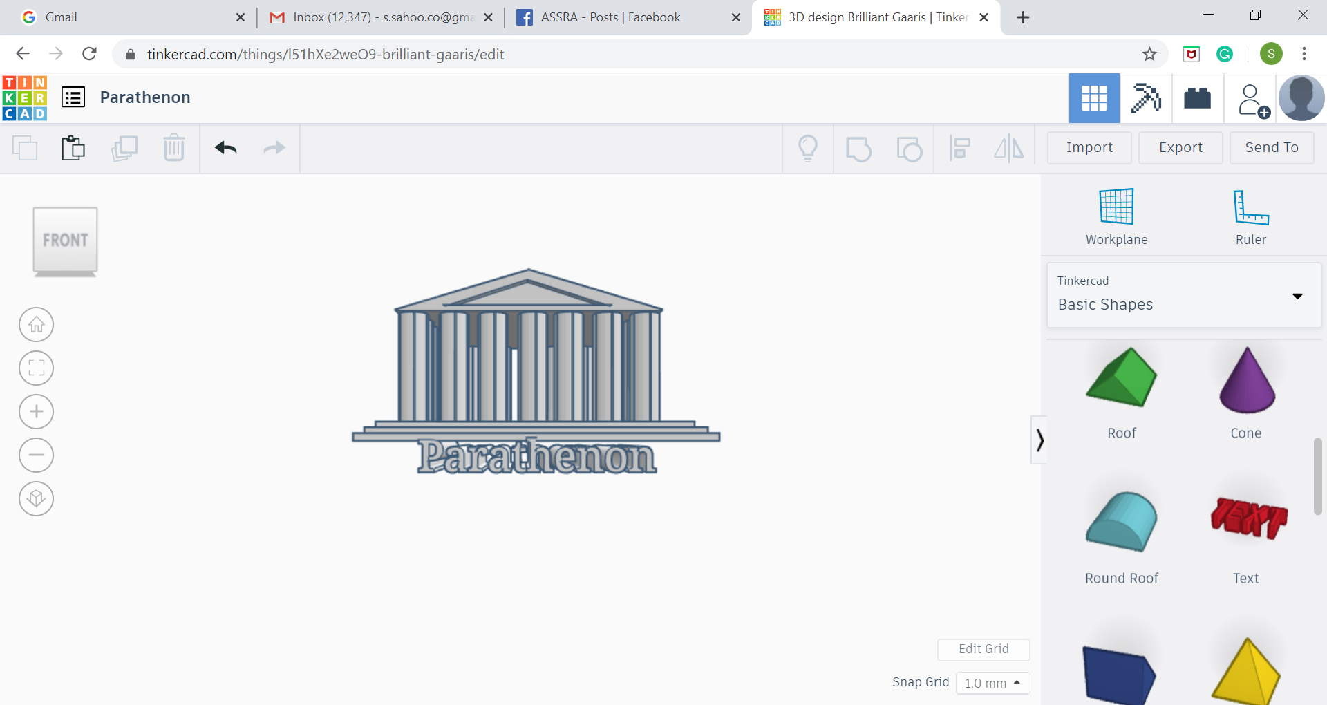The height and width of the screenshot is (705, 1327).
Task: Toggle perspective view in the left sidebar
Action: pyautogui.click(x=36, y=499)
